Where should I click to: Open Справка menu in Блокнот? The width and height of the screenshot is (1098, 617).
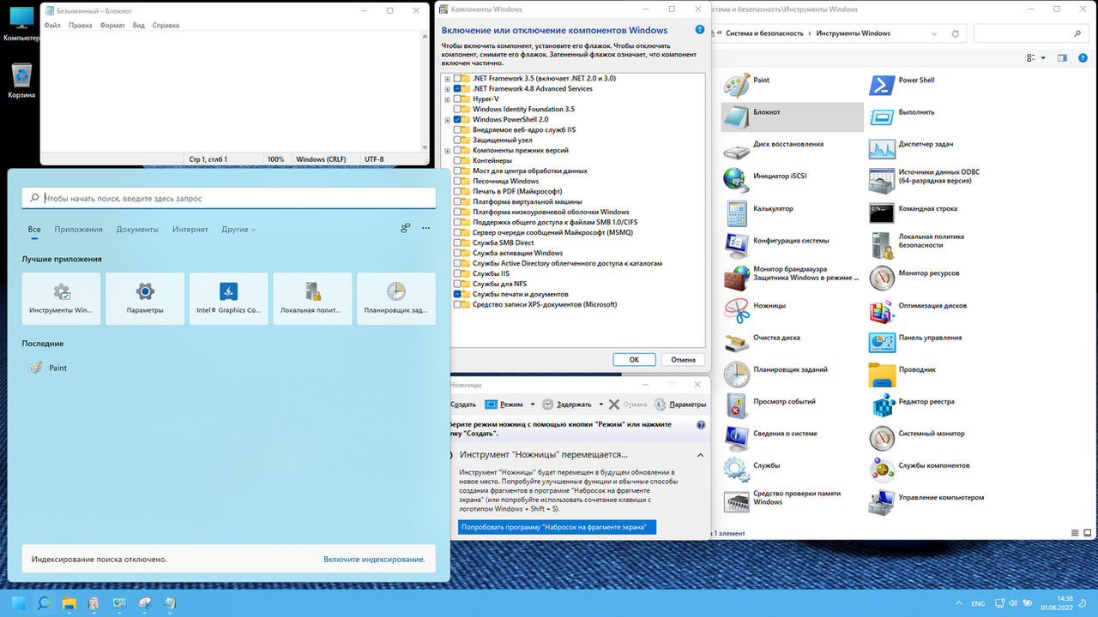tap(166, 26)
